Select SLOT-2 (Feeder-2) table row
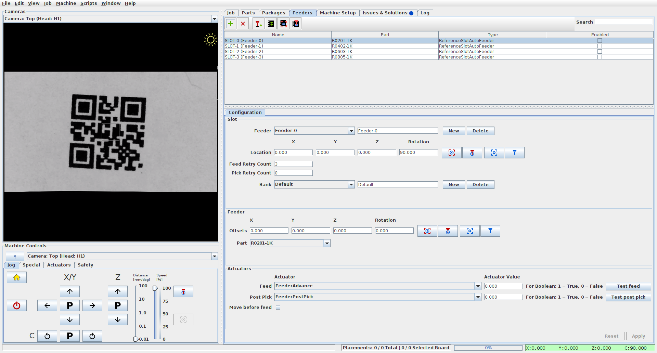The image size is (657, 353). coord(439,52)
